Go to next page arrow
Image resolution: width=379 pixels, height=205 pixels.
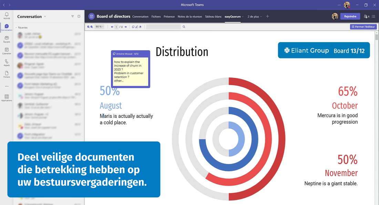point(125,27)
